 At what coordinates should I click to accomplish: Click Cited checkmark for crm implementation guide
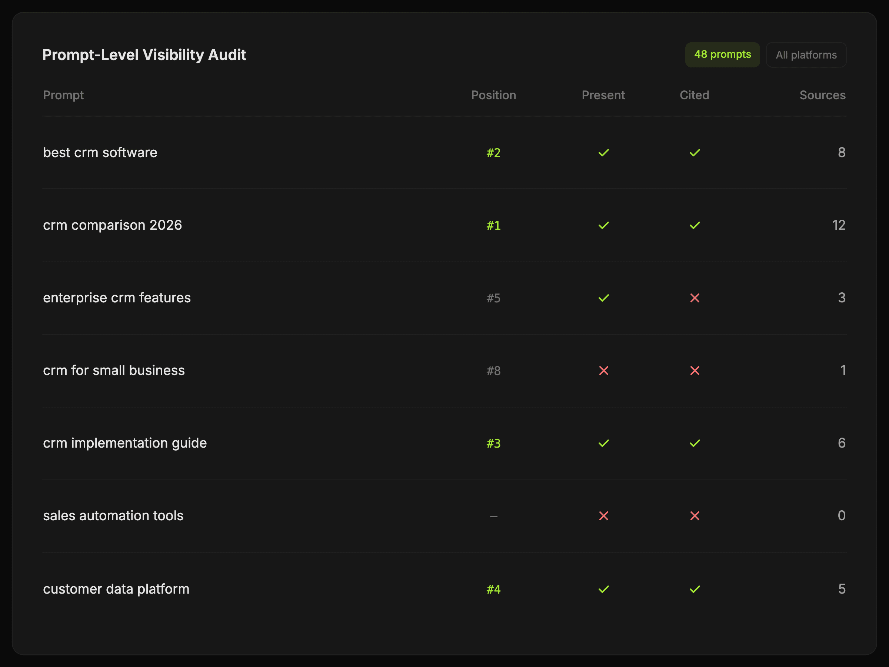(x=695, y=443)
